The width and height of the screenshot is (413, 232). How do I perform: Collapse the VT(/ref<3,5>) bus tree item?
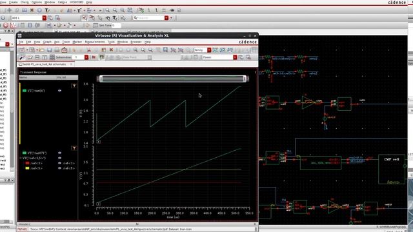(21, 158)
